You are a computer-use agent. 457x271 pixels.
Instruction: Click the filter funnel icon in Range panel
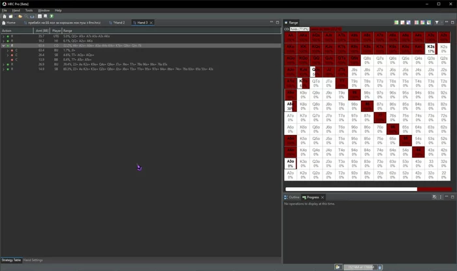click(x=437, y=22)
